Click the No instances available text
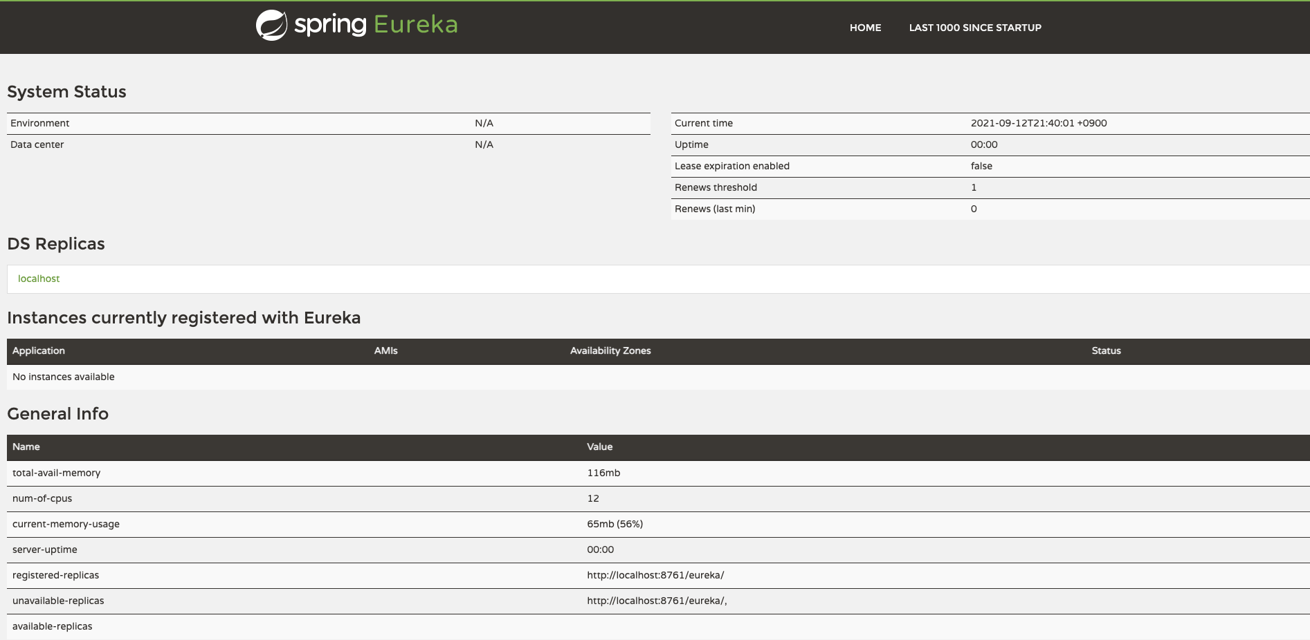The width and height of the screenshot is (1310, 640). click(64, 377)
